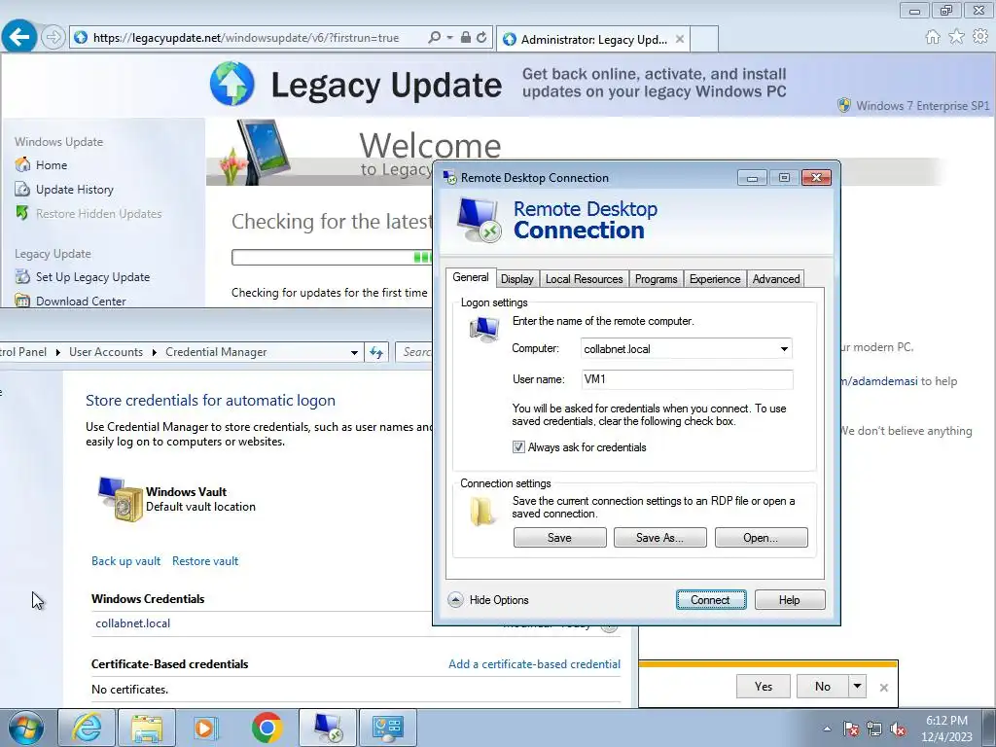Click the Connect button
The image size is (996, 747).
tap(711, 599)
